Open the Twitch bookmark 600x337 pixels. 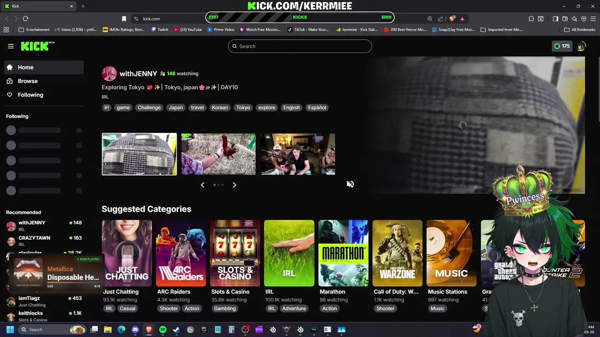pyautogui.click(x=159, y=29)
